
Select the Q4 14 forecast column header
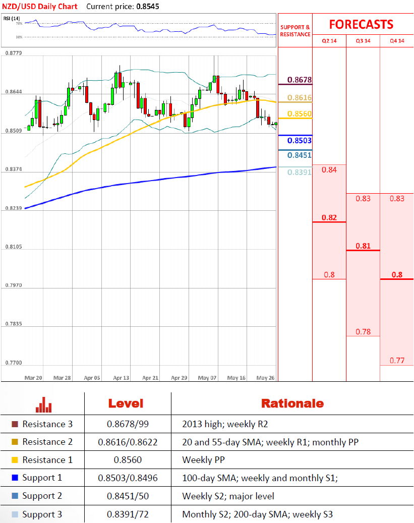(x=397, y=41)
